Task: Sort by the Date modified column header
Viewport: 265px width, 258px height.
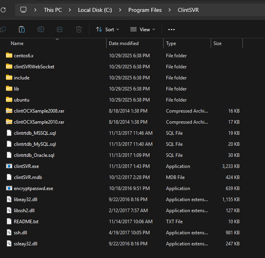Action: pos(124,43)
